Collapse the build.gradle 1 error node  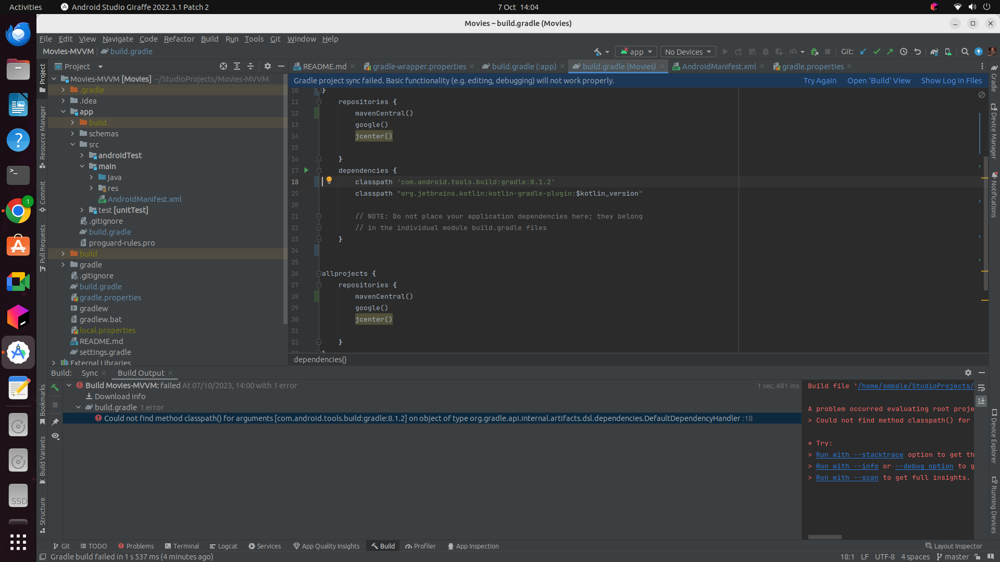(x=79, y=407)
